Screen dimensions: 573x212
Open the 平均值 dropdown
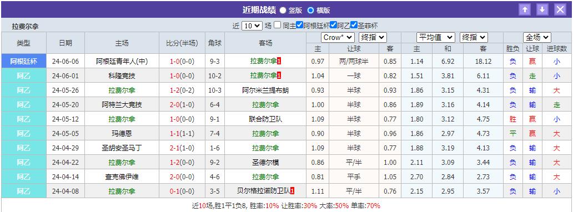tap(436, 37)
